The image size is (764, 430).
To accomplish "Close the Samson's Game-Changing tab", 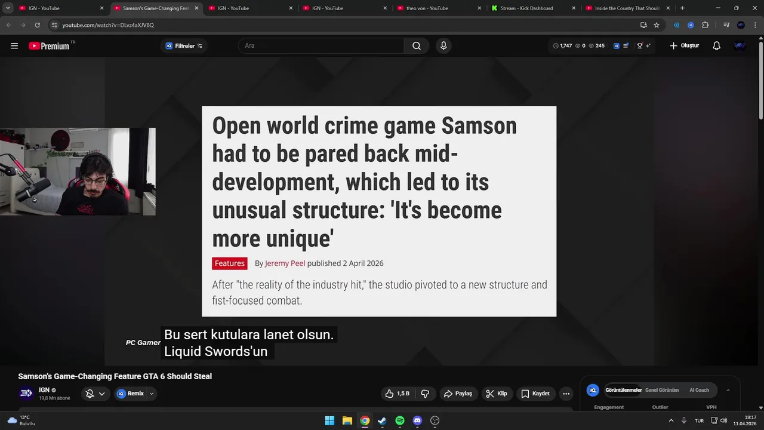I will coord(196,8).
